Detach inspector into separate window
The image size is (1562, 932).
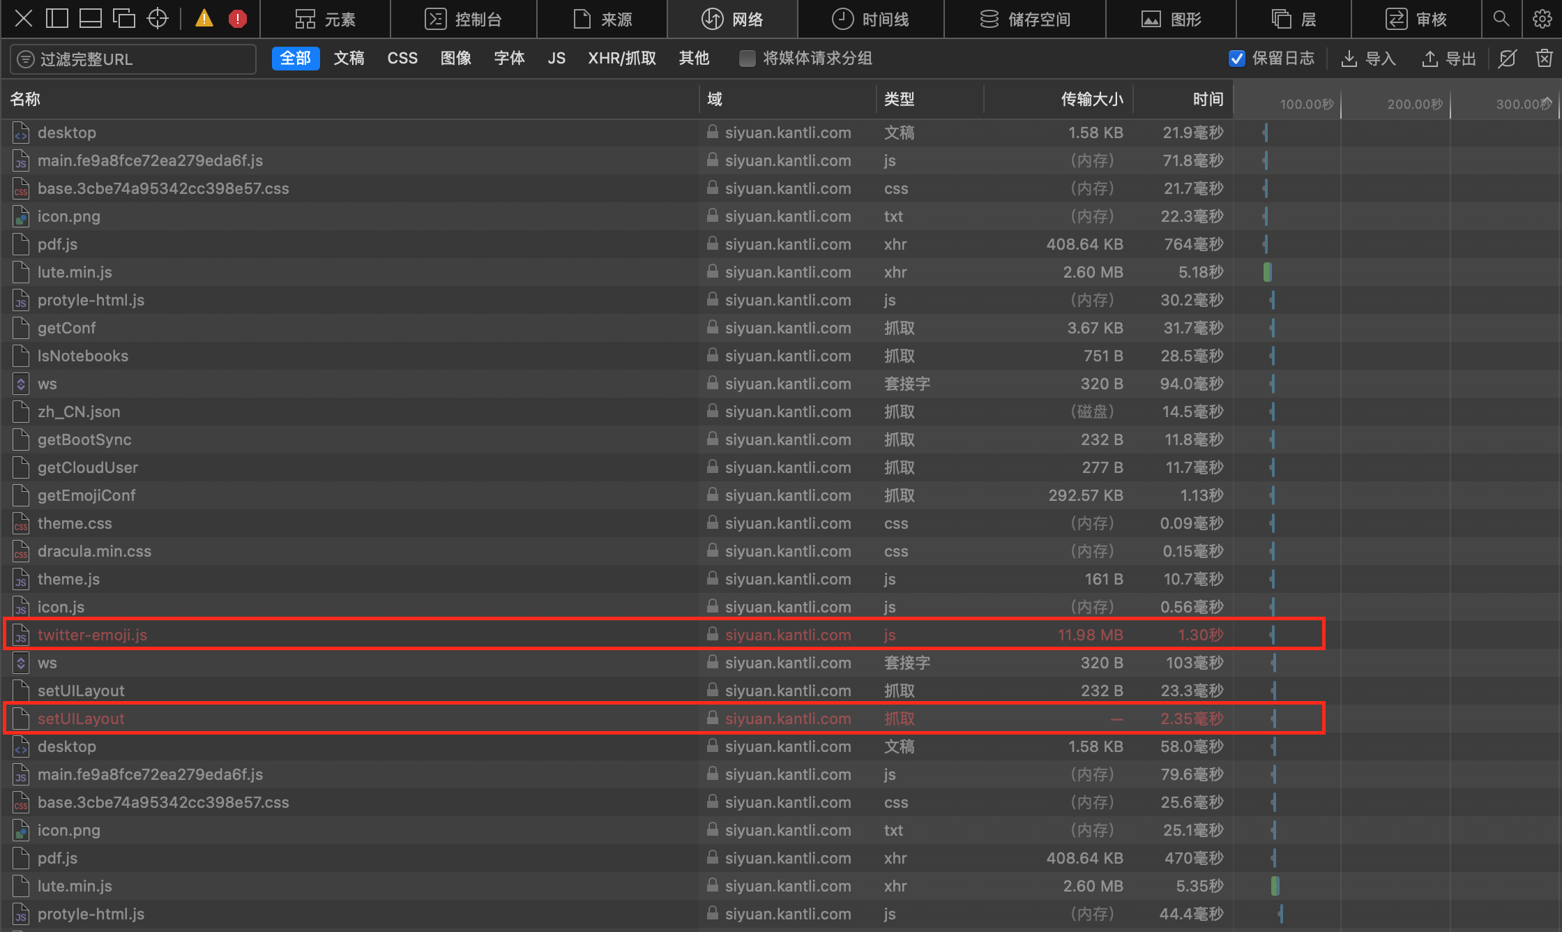(123, 19)
